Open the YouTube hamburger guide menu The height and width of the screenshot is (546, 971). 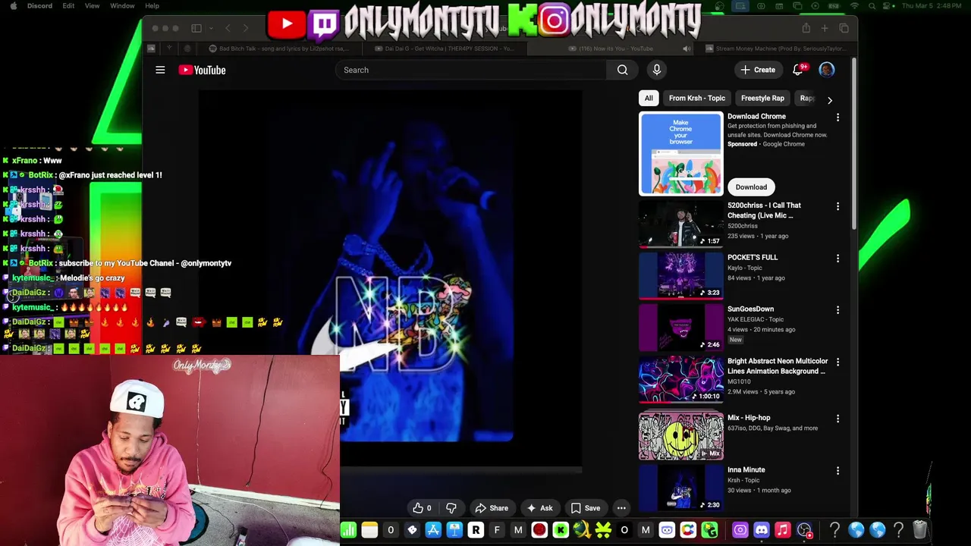click(160, 70)
